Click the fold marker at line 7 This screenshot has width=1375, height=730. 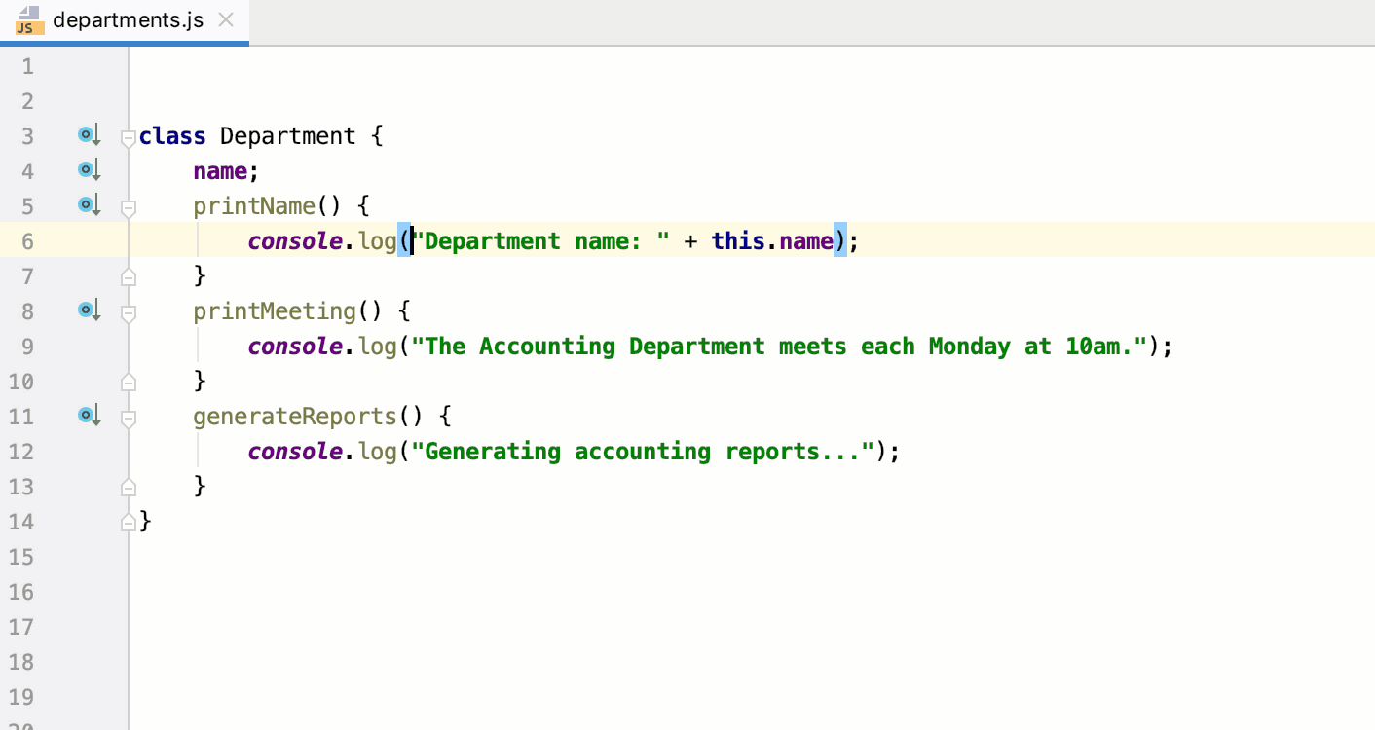coord(128,275)
